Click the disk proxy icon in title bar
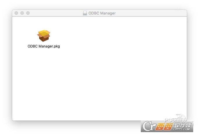The height and width of the screenshot is (135, 199). (85, 13)
